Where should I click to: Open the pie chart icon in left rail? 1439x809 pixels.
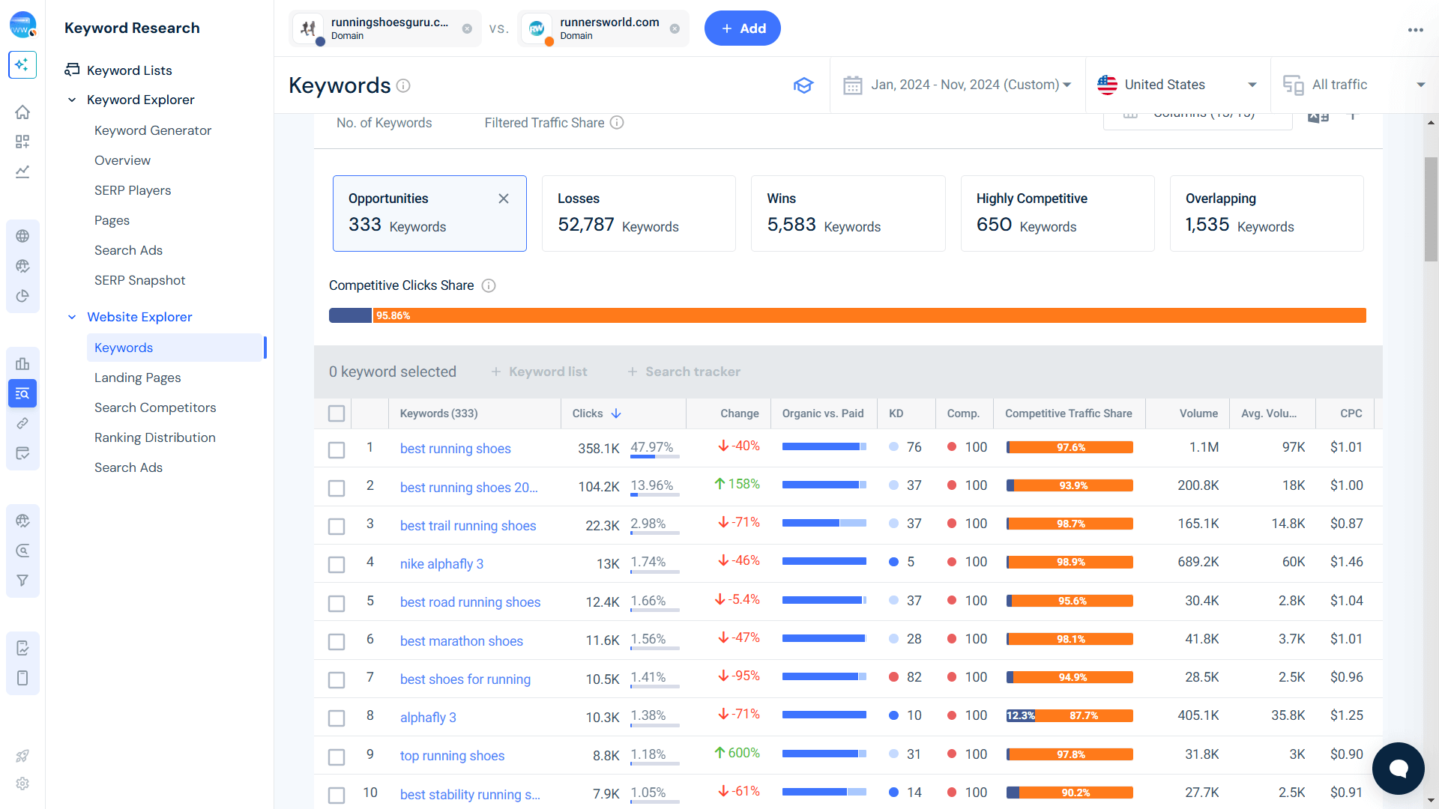tap(22, 296)
